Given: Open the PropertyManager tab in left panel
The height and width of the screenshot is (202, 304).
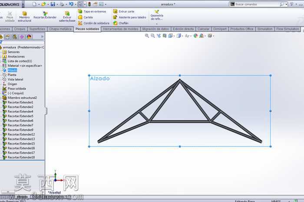Looking at the screenshot, I should pyautogui.click(x=7, y=36).
